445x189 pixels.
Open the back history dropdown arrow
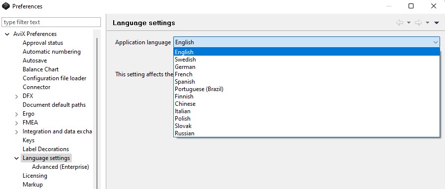(409, 23)
